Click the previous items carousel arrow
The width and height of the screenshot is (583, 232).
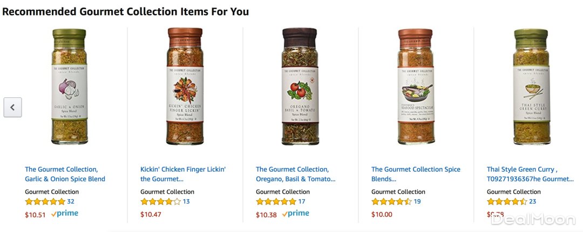(x=12, y=107)
